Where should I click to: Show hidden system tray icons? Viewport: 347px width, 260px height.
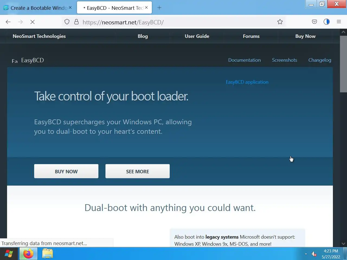(x=306, y=254)
